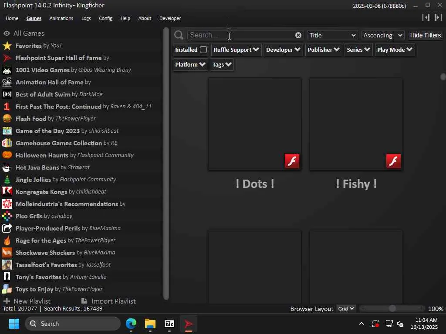Click the Jingle Jollies tree icon
This screenshot has height=334, width=446.
tap(7, 180)
